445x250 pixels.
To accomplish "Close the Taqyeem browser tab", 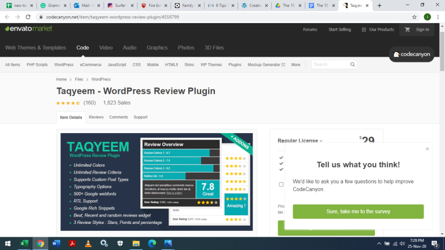I will pyautogui.click(x=367, y=5).
